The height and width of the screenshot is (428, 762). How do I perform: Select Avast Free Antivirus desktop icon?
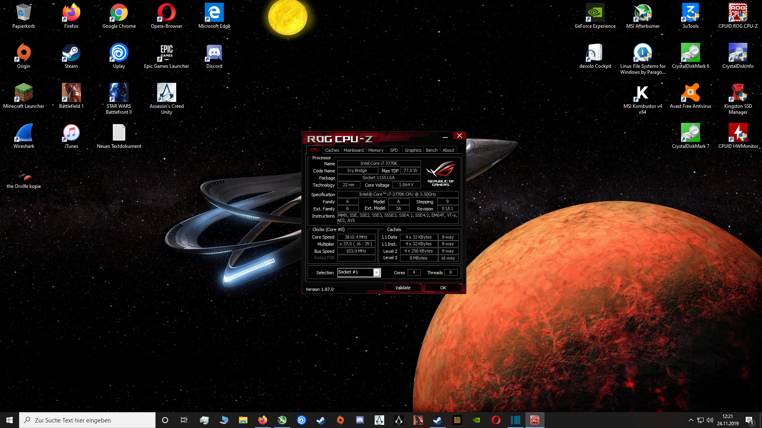(690, 96)
